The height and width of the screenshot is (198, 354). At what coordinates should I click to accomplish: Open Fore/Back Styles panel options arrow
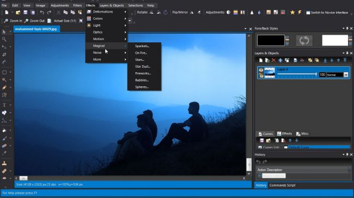click(344, 28)
